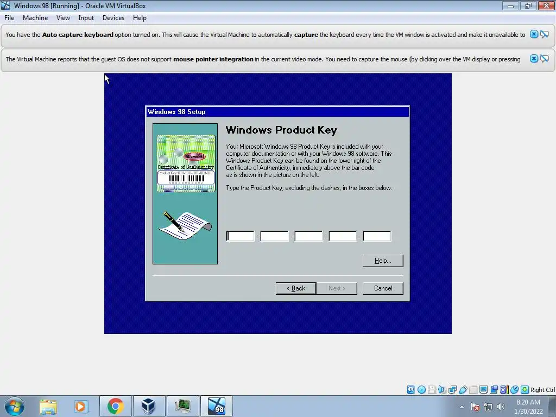Cancel the Windows 98 Setup
Screen dimensions: 556x417
pos(383,288)
